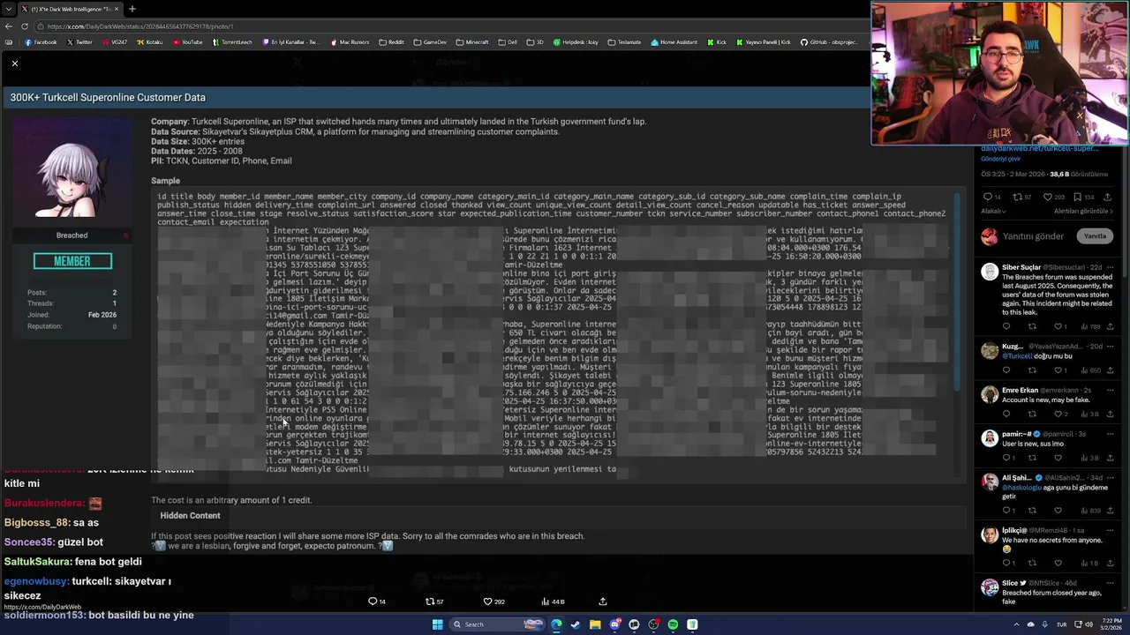The width and height of the screenshot is (1130, 635).
Task: Open the Windows Start menu
Action: click(x=437, y=624)
